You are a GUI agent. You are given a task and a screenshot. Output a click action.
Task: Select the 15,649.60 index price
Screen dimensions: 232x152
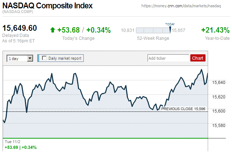20,28
